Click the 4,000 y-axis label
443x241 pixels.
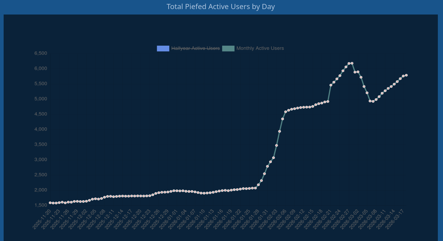click(x=41, y=129)
